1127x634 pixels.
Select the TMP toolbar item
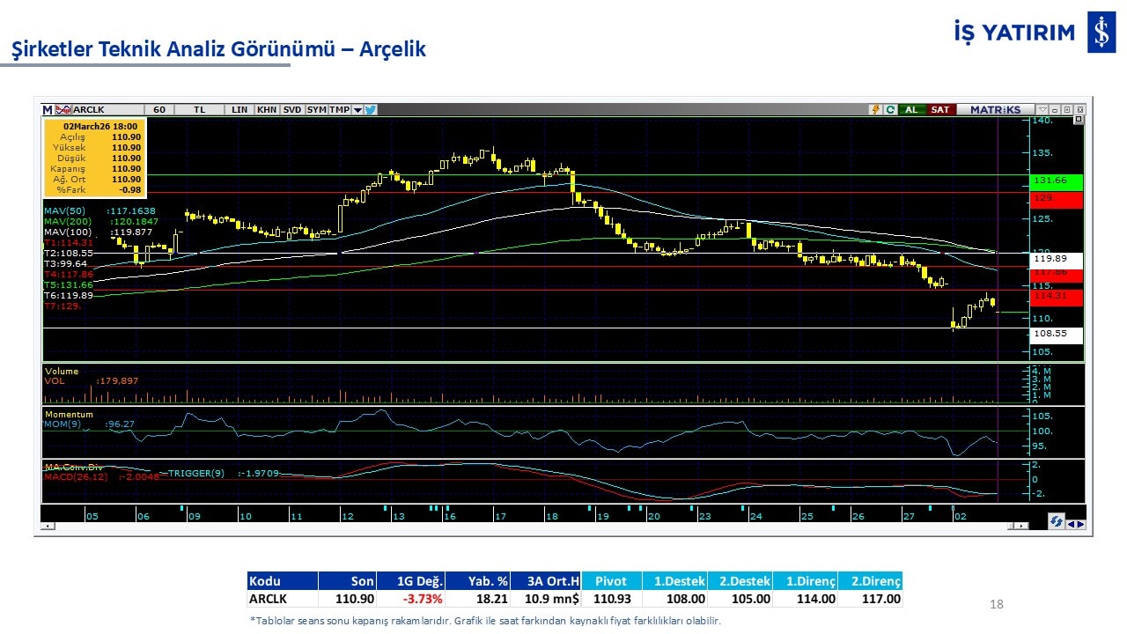(339, 110)
